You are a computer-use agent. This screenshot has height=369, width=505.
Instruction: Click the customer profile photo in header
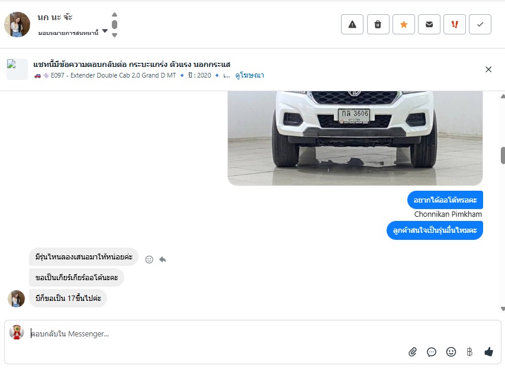tap(17, 24)
